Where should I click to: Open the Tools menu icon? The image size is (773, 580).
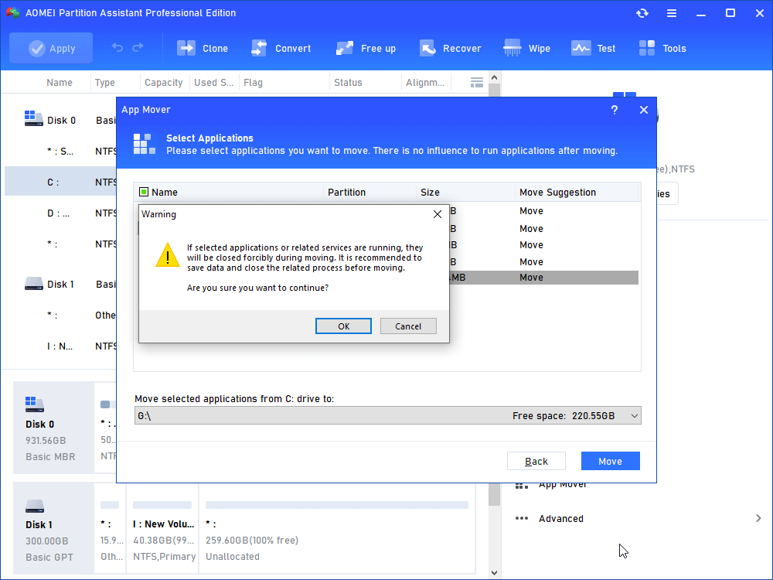click(647, 48)
